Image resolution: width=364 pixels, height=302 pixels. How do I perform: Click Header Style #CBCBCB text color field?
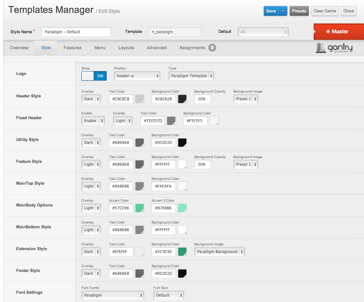[121, 99]
